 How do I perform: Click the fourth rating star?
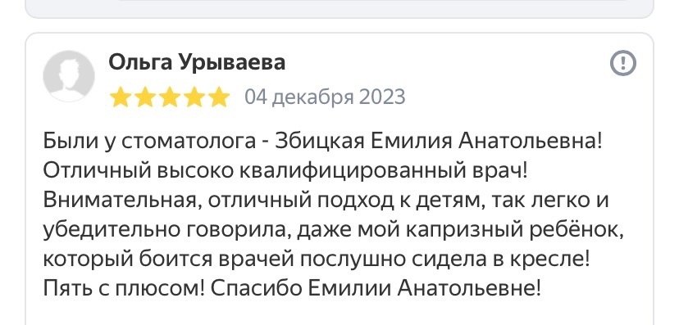(194, 97)
